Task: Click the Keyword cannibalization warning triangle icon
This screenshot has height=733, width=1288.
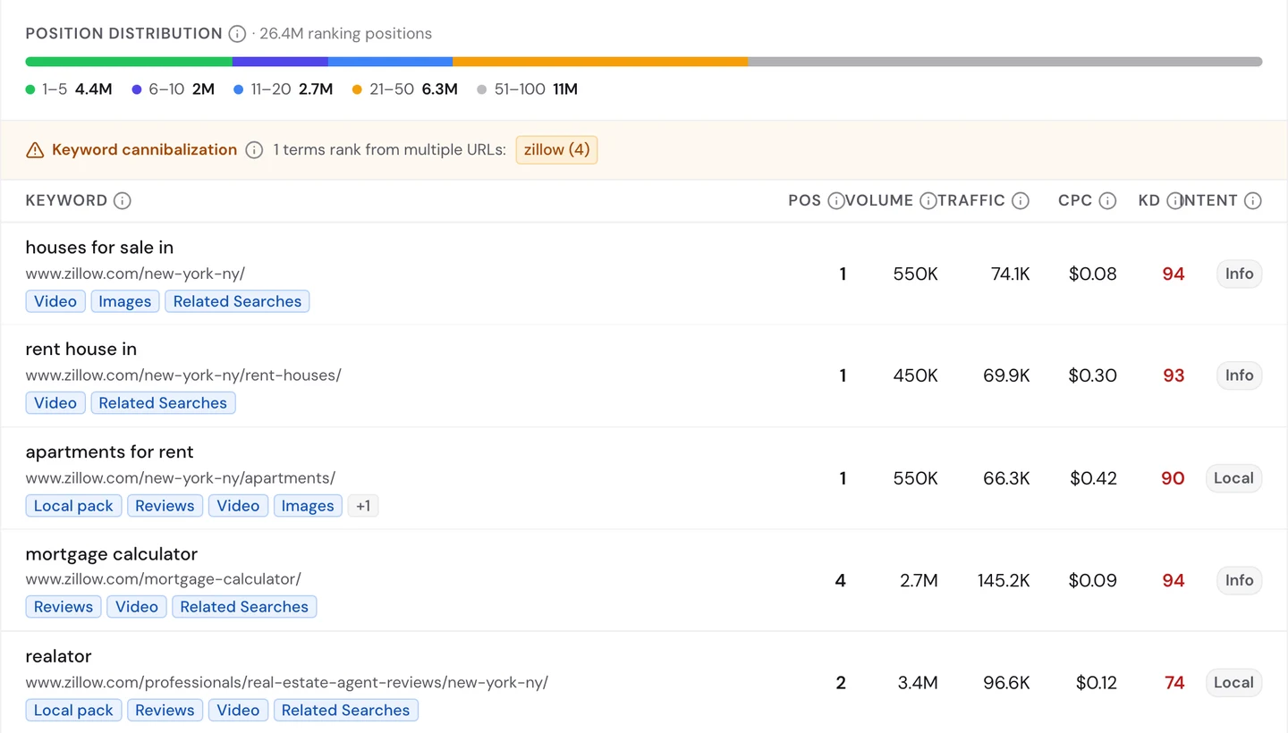Action: (35, 150)
